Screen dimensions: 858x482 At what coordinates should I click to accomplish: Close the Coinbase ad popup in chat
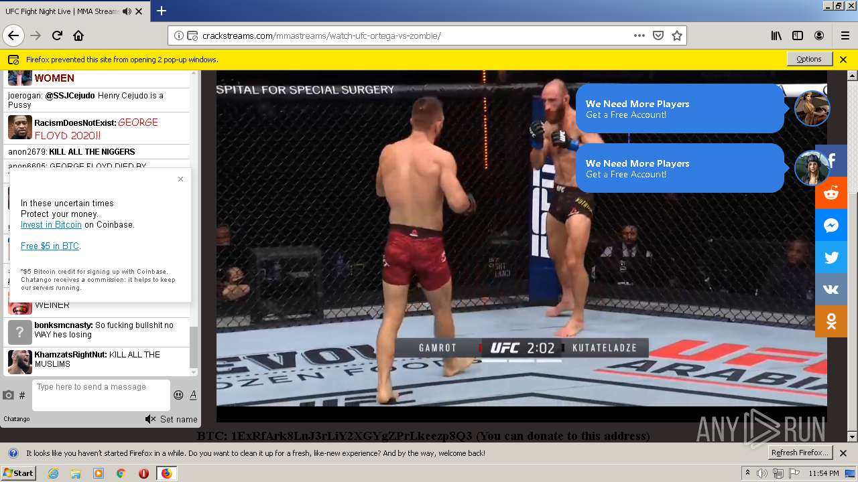pyautogui.click(x=180, y=179)
